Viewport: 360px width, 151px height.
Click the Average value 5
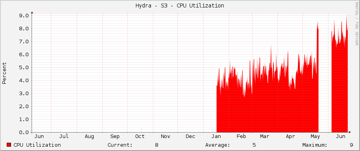(254, 145)
